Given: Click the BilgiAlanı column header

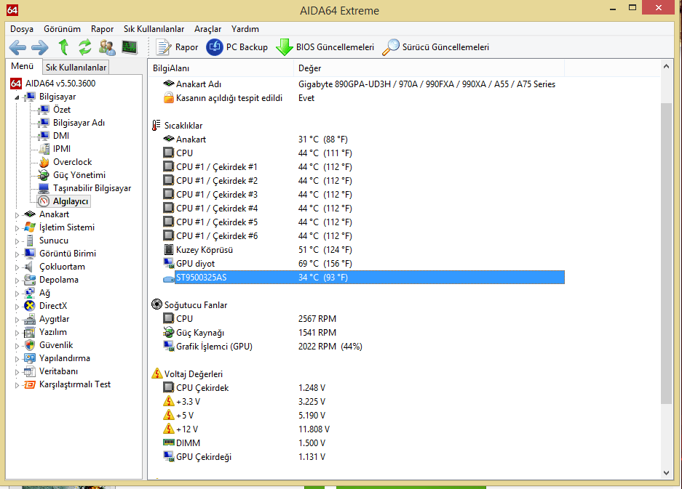Looking at the screenshot, I should click(x=221, y=68).
